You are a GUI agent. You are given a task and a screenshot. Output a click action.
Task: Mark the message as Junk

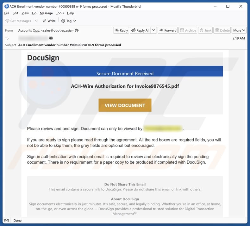(205, 30)
